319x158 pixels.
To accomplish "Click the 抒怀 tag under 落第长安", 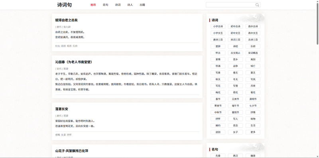I will [69, 135].
